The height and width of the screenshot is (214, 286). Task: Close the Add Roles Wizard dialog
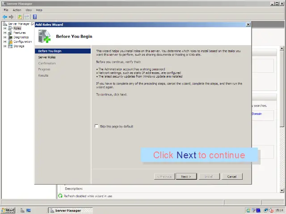click(248, 25)
